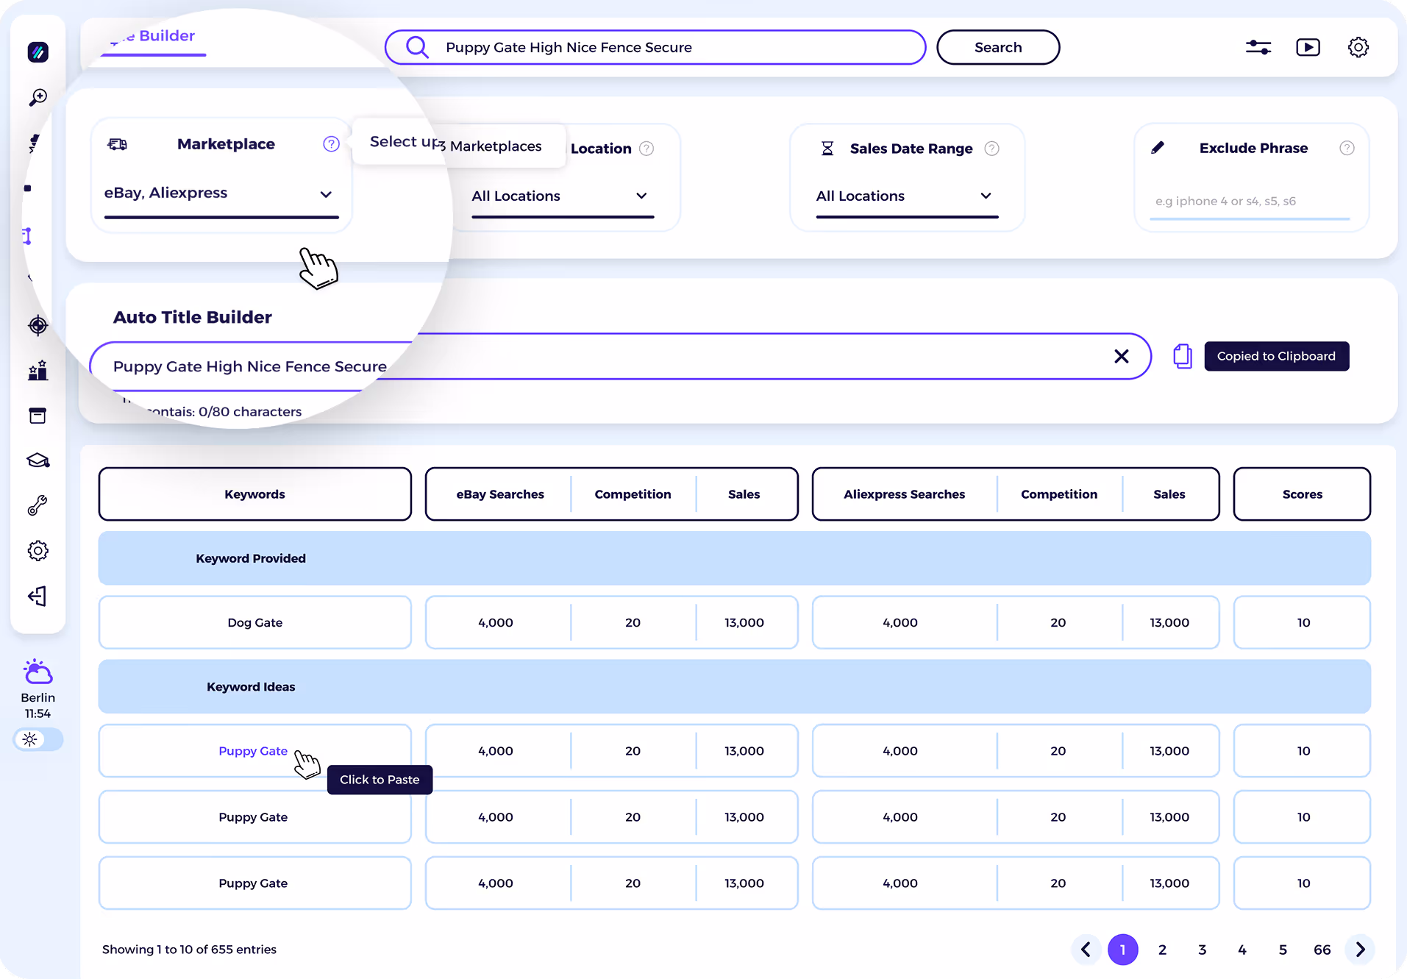Clear the Auto Title Builder field with X
Image resolution: width=1407 pixels, height=979 pixels.
click(x=1122, y=356)
